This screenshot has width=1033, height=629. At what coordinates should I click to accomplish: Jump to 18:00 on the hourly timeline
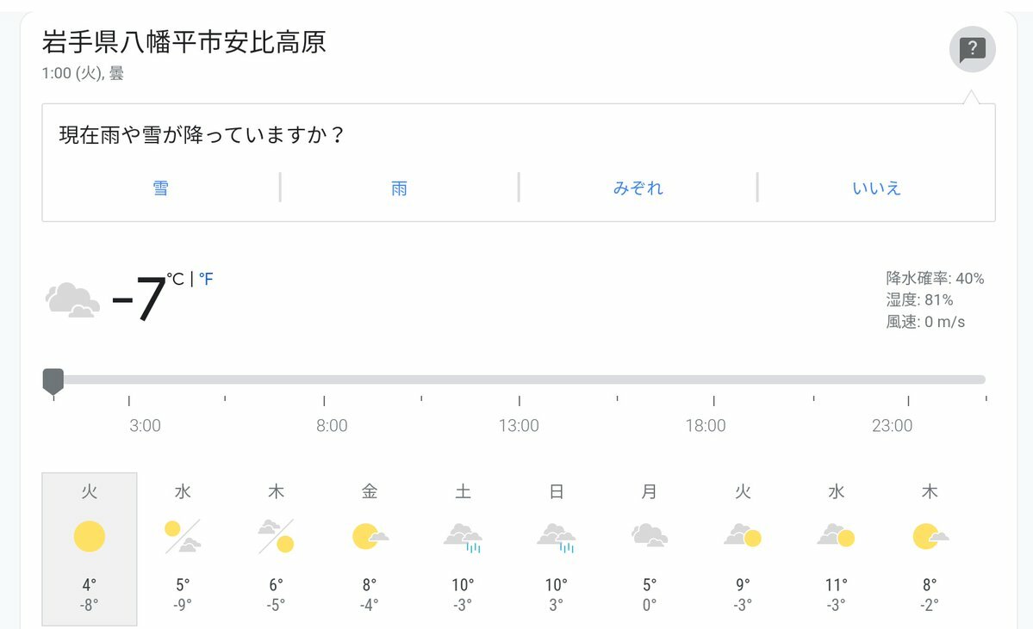click(x=706, y=426)
